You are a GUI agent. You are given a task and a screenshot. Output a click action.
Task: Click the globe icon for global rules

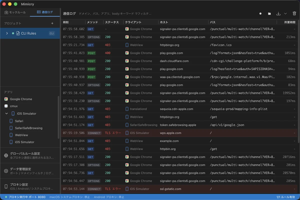tap(6, 155)
